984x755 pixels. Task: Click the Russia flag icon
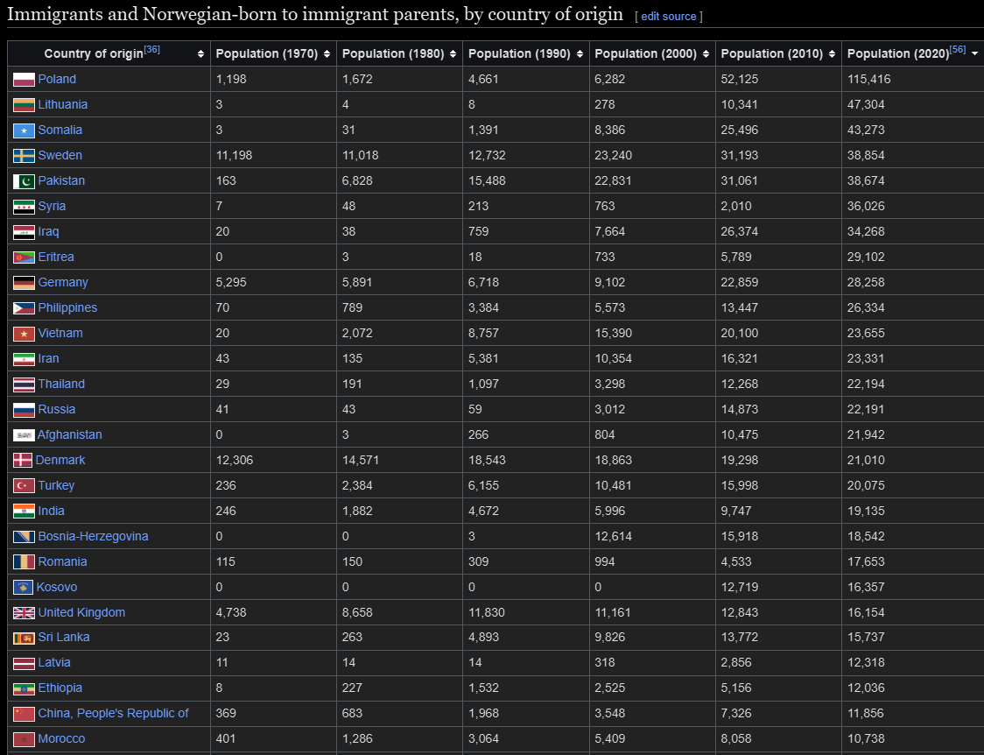point(24,410)
